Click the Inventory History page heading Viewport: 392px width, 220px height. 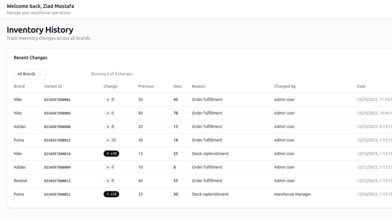pos(40,30)
